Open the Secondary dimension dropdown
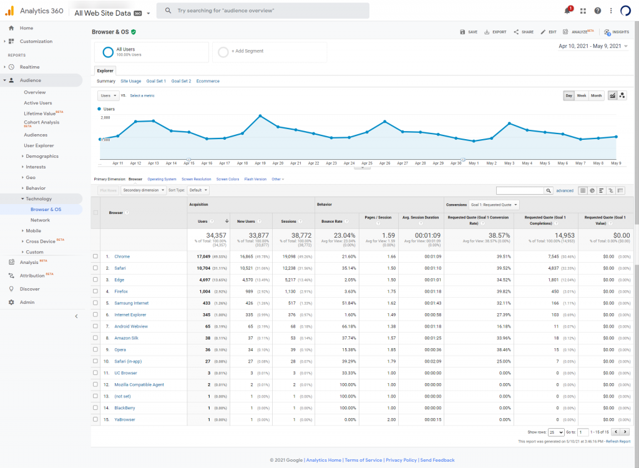 (144, 190)
